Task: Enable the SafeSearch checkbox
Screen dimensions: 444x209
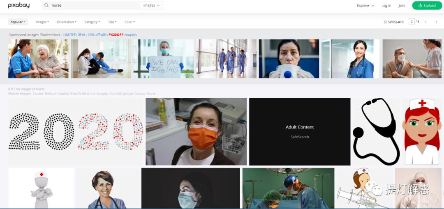Action: coord(385,22)
